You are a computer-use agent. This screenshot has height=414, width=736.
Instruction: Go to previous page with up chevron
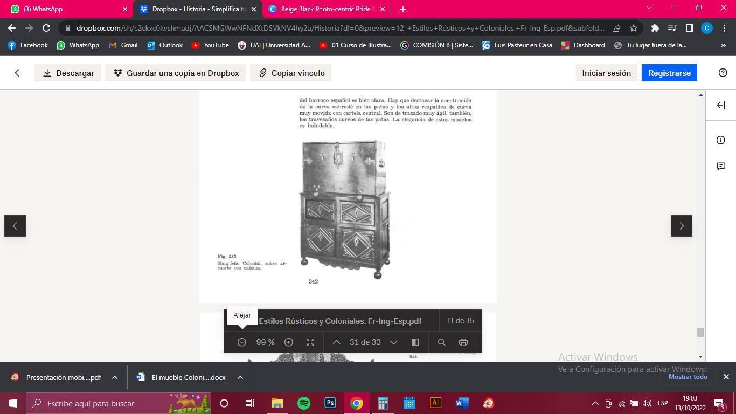337,342
